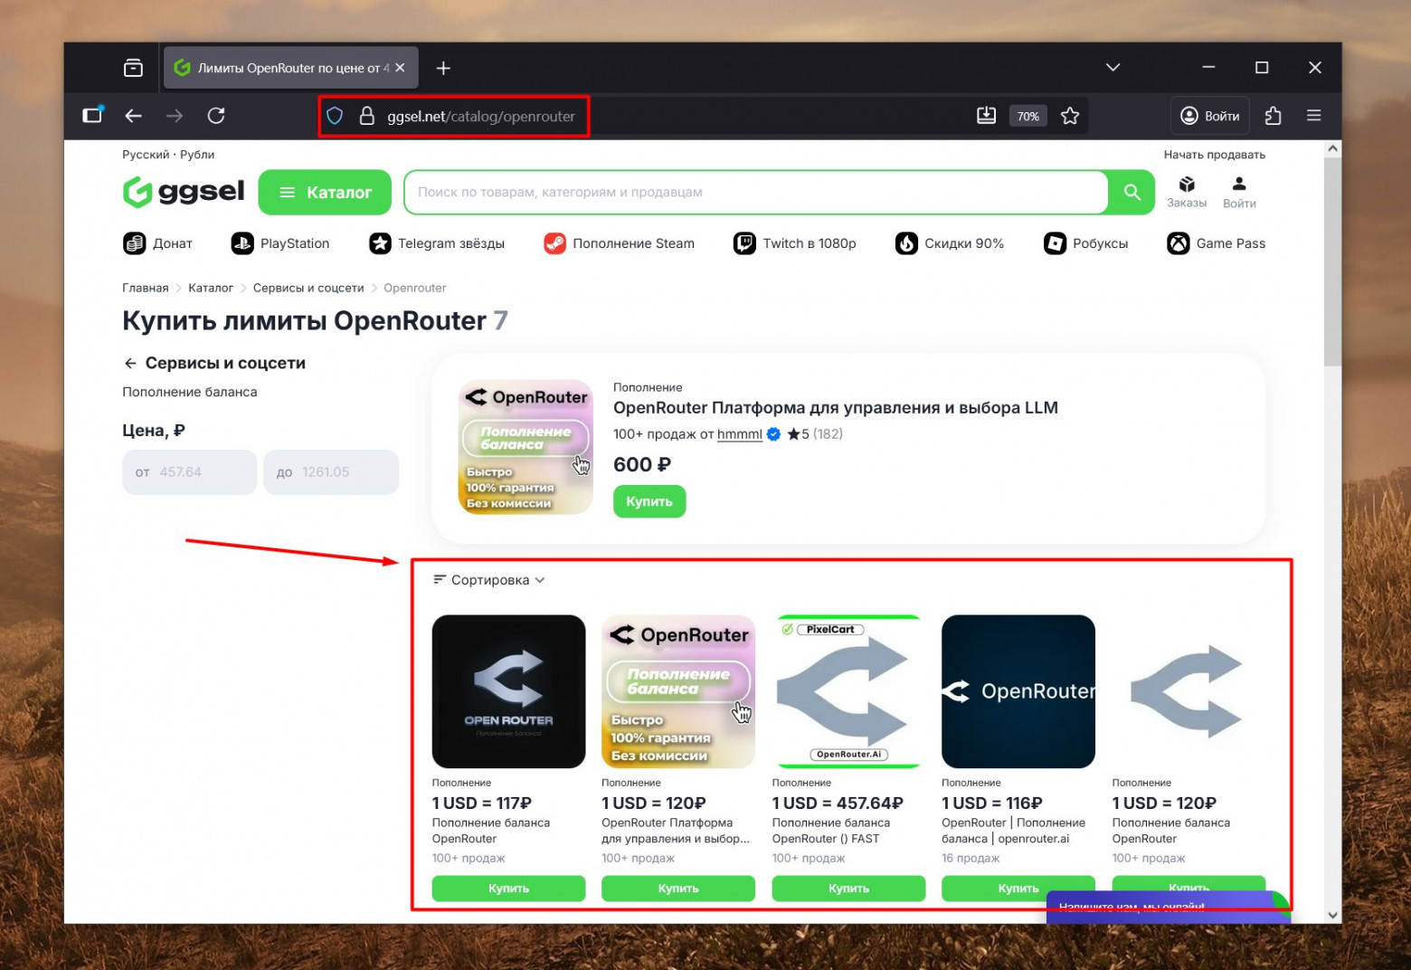Open Скидки 90% section
Image resolution: width=1411 pixels, height=970 pixels.
[x=907, y=242]
